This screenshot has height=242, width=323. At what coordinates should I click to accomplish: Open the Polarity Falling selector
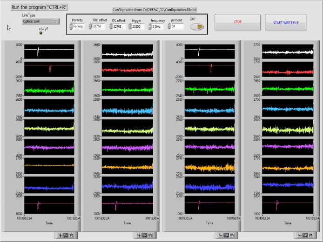(78, 26)
